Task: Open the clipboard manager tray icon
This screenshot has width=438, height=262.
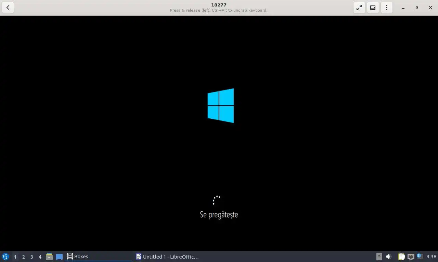Action: 401,257
